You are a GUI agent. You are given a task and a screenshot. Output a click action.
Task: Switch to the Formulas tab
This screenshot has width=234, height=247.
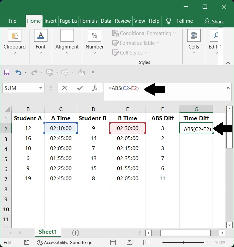89,21
